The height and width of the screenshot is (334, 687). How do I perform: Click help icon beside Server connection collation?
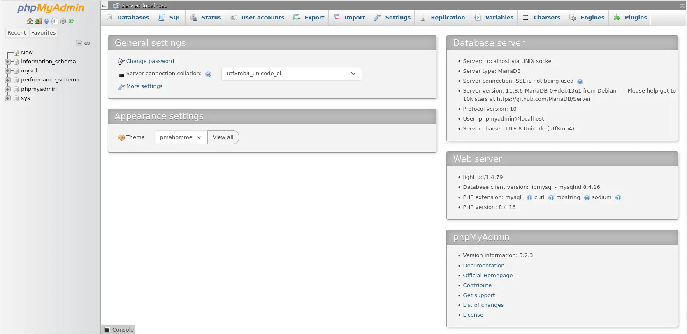(208, 74)
